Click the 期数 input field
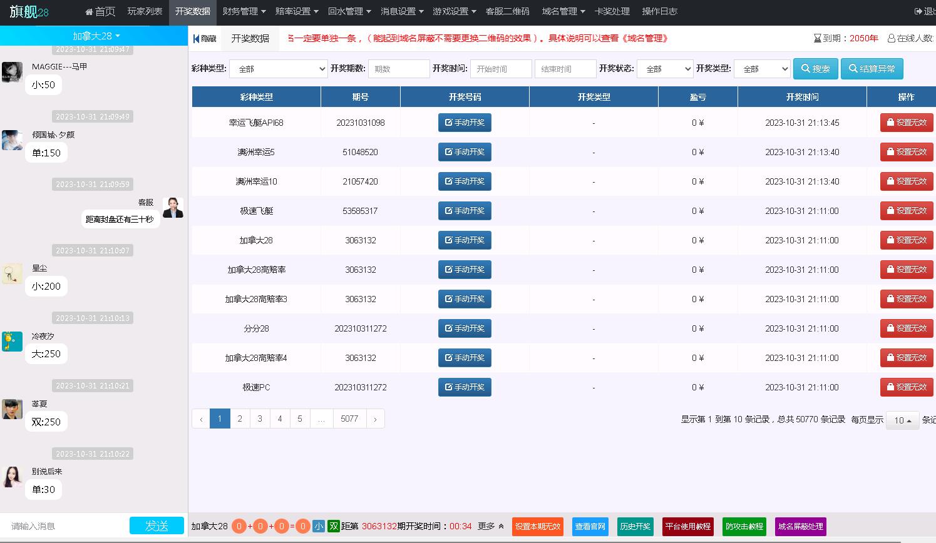936x543 pixels. [x=399, y=69]
